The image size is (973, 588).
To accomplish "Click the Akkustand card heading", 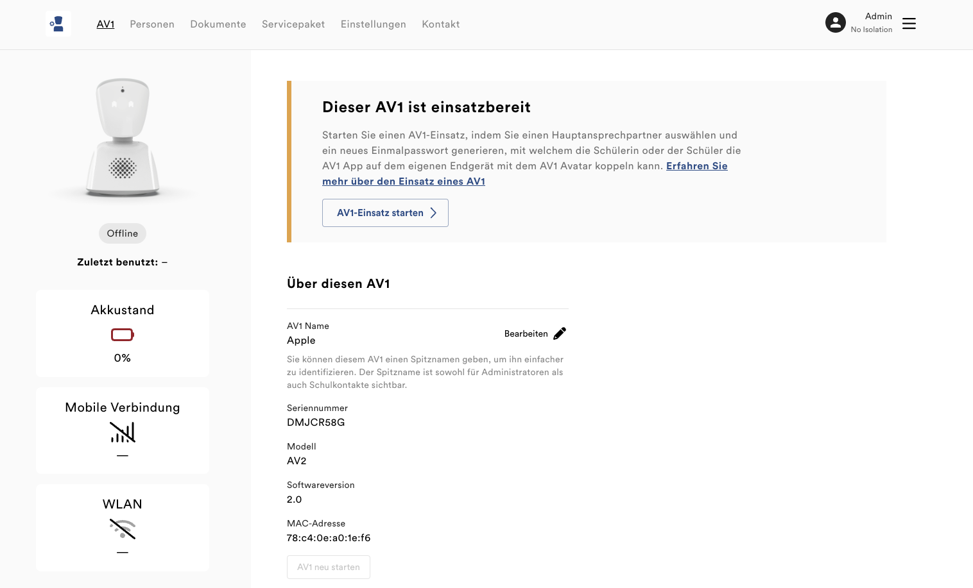I will coord(123,310).
